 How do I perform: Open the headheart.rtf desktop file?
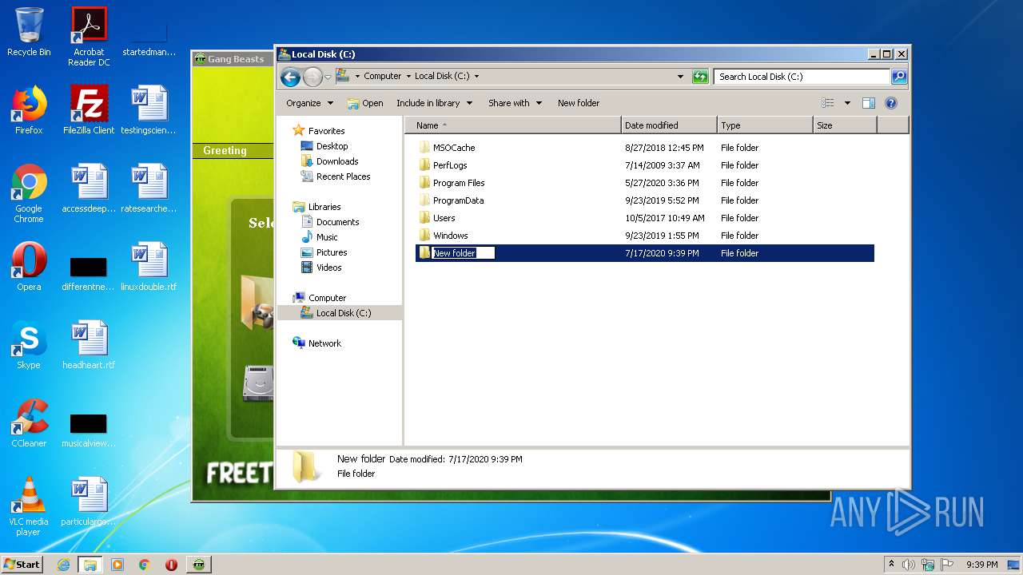click(89, 345)
